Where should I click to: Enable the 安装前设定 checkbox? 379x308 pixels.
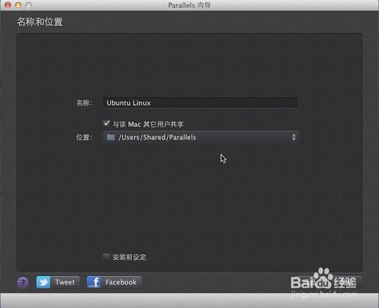click(106, 257)
